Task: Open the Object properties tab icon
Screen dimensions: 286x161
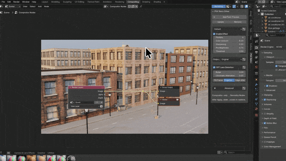Action: click(256, 79)
